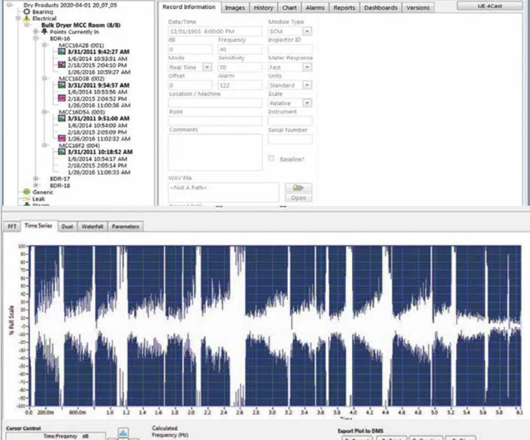
Task: Click the Leak category icon
Action: click(26, 199)
